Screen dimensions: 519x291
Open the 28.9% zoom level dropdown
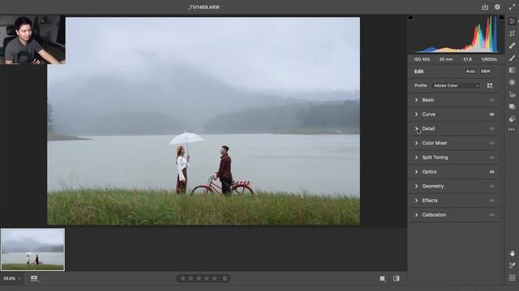pyautogui.click(x=12, y=279)
